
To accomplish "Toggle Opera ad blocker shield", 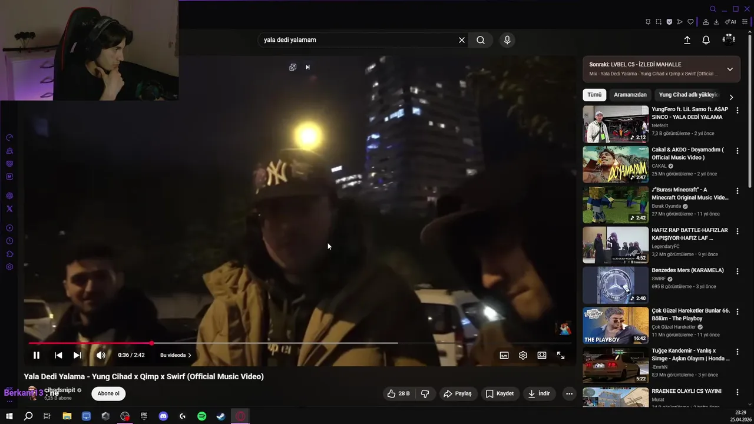I will 669,22.
